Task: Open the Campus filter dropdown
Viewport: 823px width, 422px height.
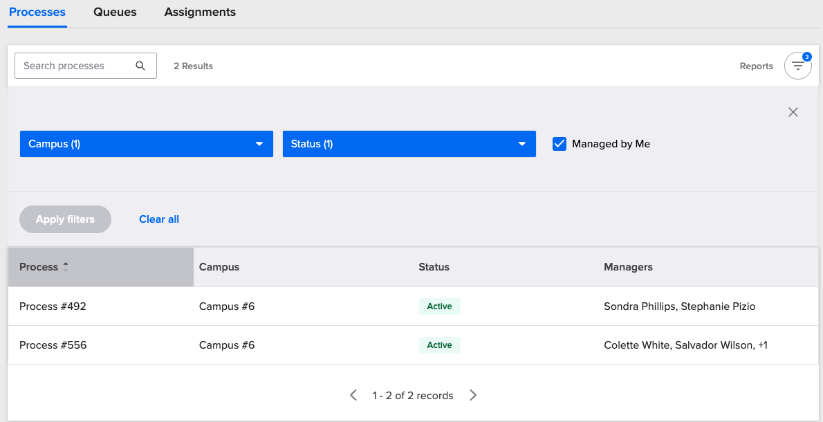Action: (146, 143)
